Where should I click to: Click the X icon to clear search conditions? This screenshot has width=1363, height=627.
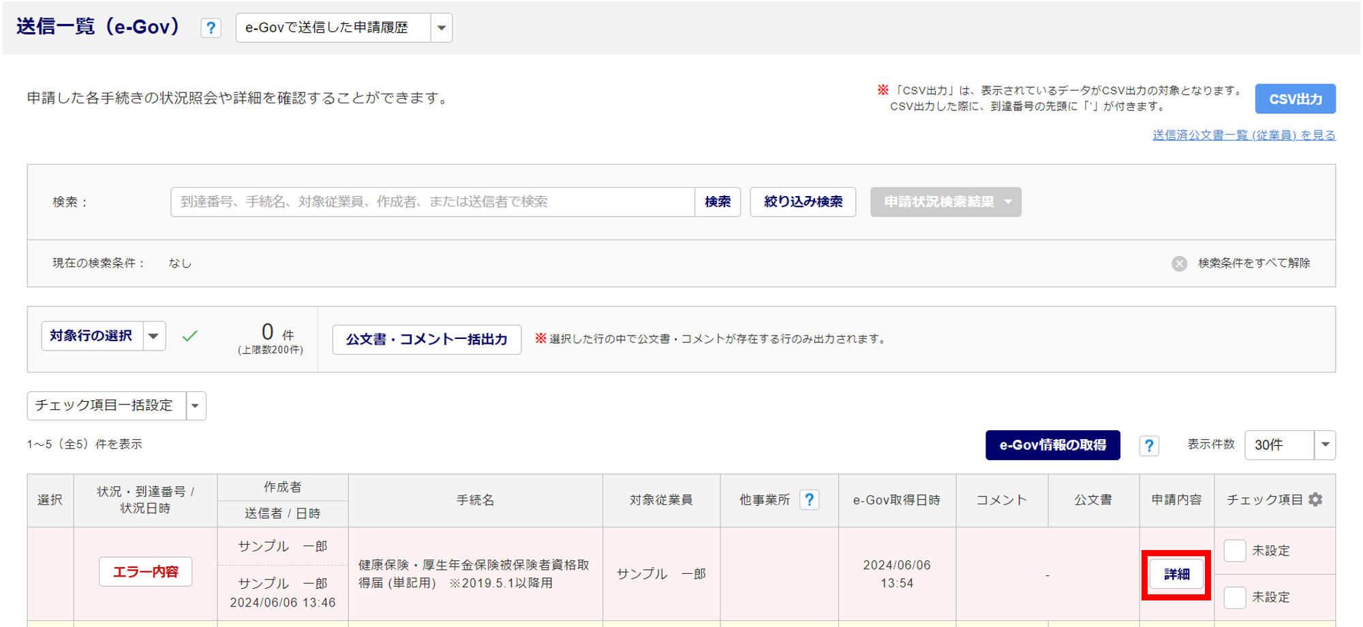1179,263
